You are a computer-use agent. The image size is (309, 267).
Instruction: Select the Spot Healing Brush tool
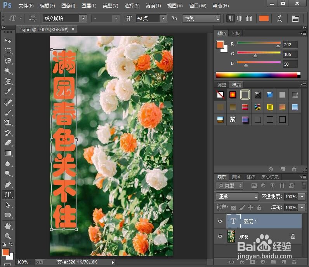[x=8, y=103]
